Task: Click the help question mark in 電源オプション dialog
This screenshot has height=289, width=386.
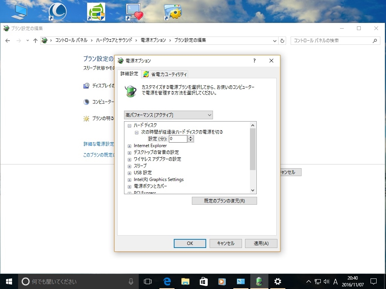Action: (x=254, y=61)
